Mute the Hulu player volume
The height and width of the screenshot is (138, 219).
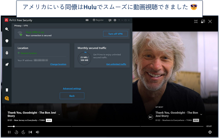click(37, 132)
